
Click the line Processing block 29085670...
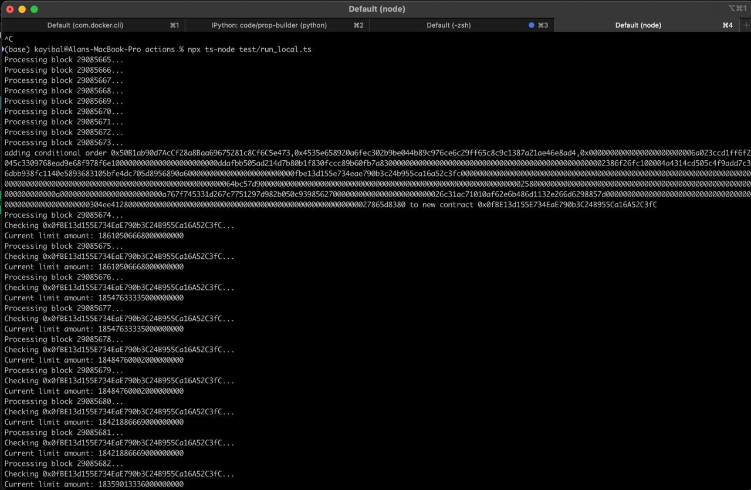(x=64, y=111)
